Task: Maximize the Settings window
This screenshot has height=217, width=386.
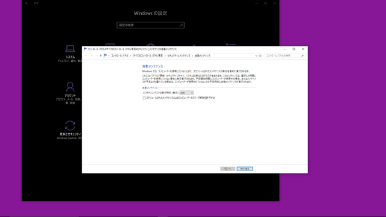Action: coord(265,3)
